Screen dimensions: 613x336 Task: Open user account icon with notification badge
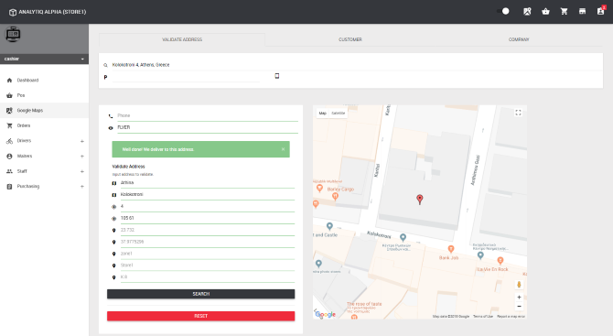[x=601, y=11]
